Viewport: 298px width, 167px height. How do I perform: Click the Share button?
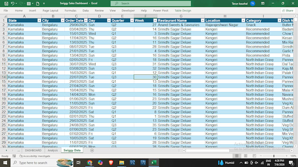click(288, 10)
